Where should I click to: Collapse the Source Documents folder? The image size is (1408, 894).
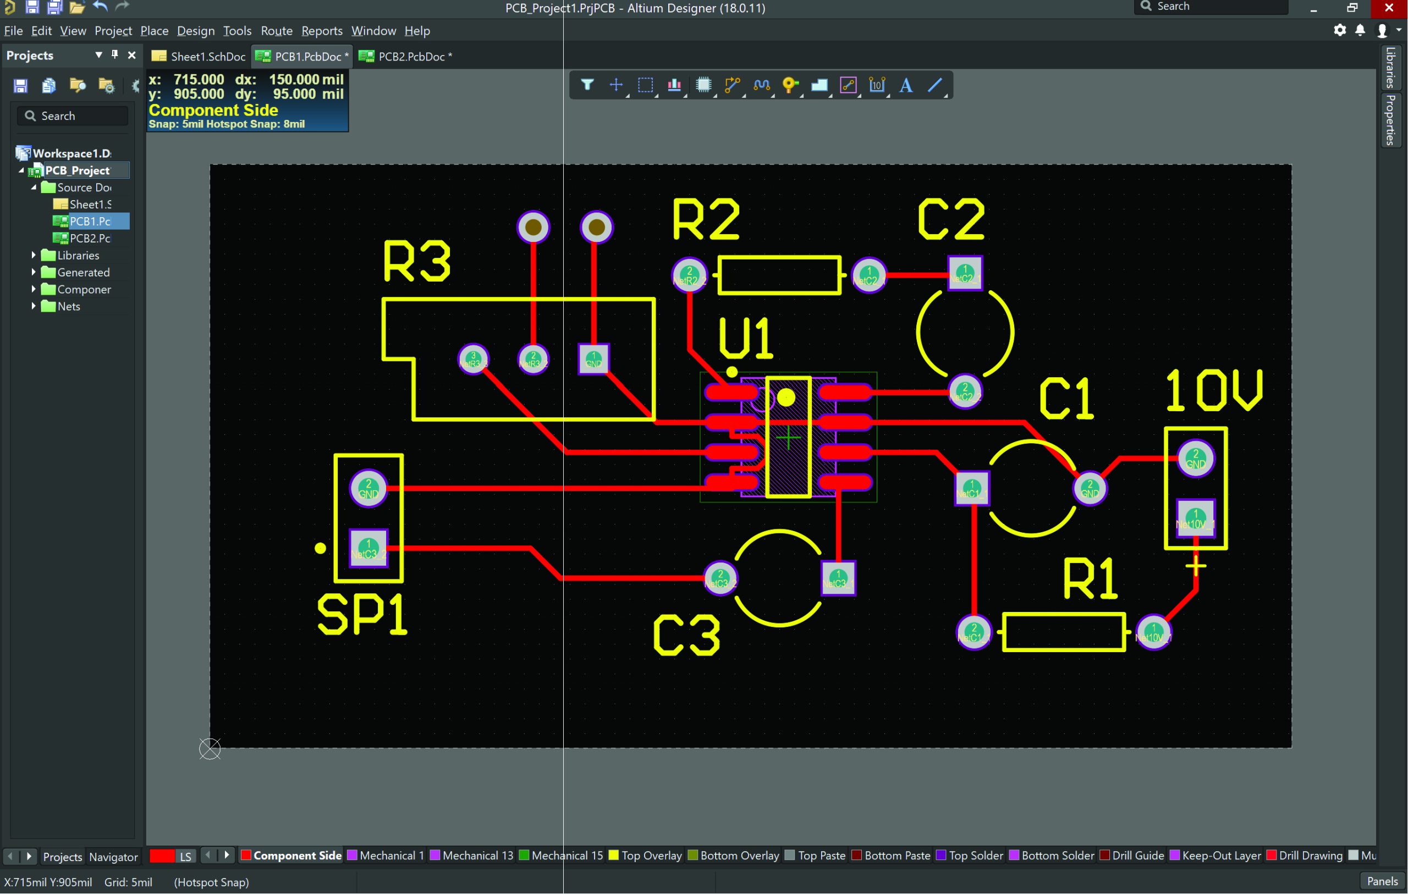(34, 187)
